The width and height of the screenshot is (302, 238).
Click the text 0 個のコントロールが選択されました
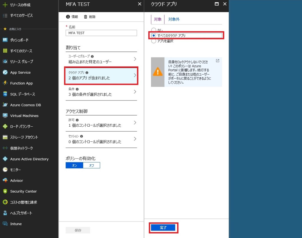(x=95, y=142)
